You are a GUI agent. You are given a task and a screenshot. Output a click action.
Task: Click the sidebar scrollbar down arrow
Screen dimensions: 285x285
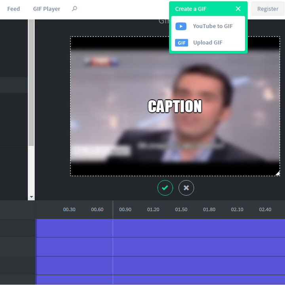(31, 197)
